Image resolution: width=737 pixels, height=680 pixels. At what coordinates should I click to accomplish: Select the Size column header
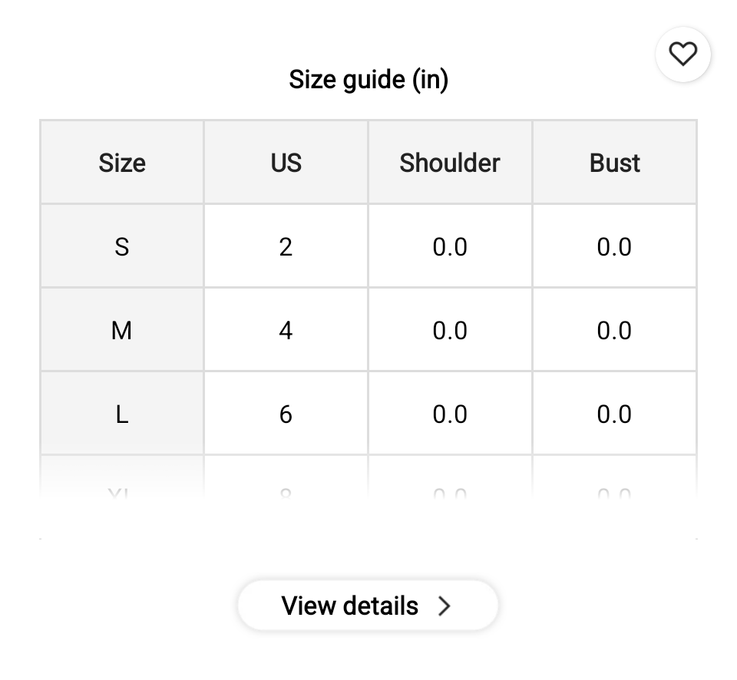tap(122, 163)
